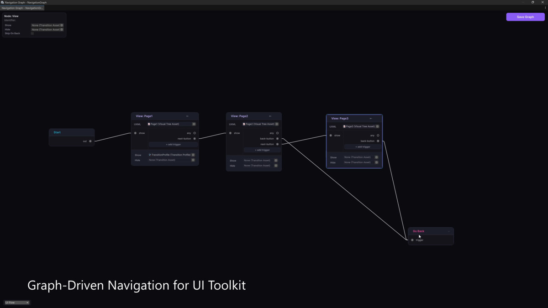Click Page2 show input port

[230, 133]
